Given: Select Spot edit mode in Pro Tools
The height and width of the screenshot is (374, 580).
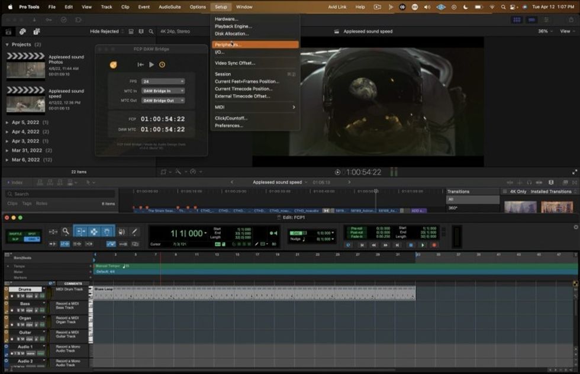Looking at the screenshot, I should coord(32,234).
